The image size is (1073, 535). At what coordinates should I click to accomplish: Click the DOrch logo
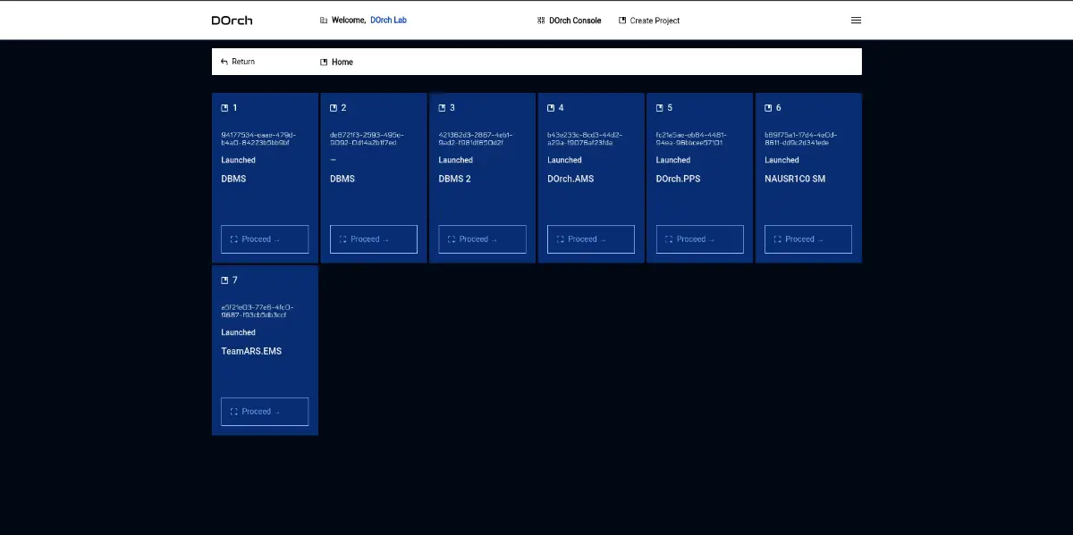click(x=232, y=21)
